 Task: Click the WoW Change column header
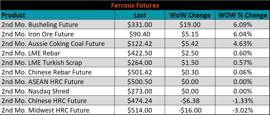coord(190,15)
